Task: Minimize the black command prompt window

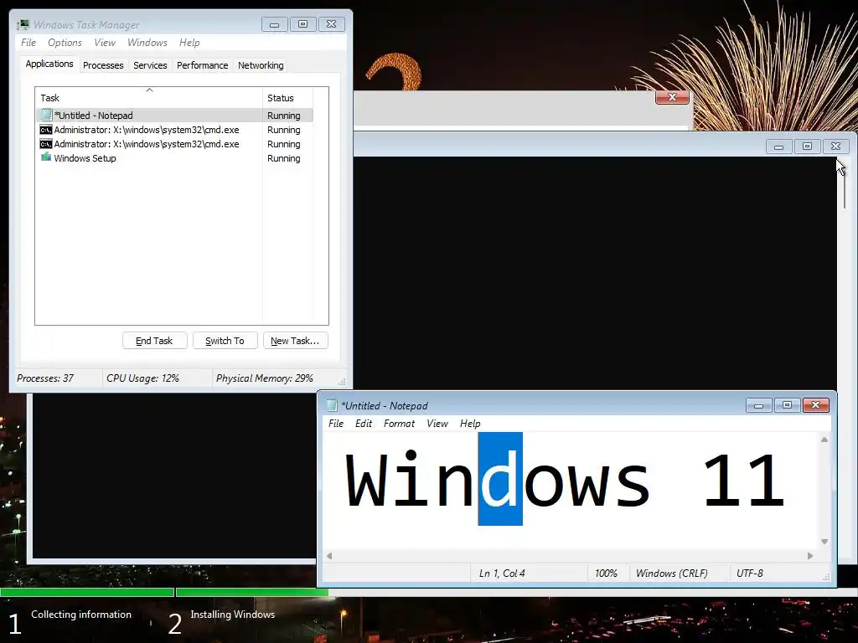Action: click(778, 147)
